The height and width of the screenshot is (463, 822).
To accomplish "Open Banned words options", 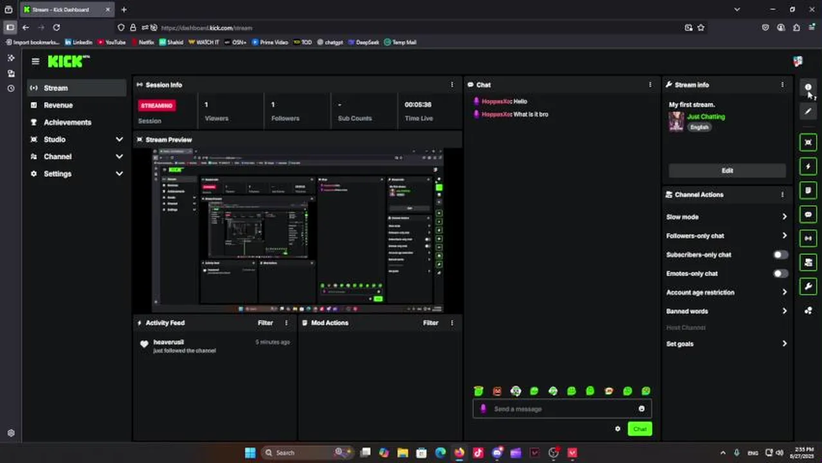I will pos(727,311).
